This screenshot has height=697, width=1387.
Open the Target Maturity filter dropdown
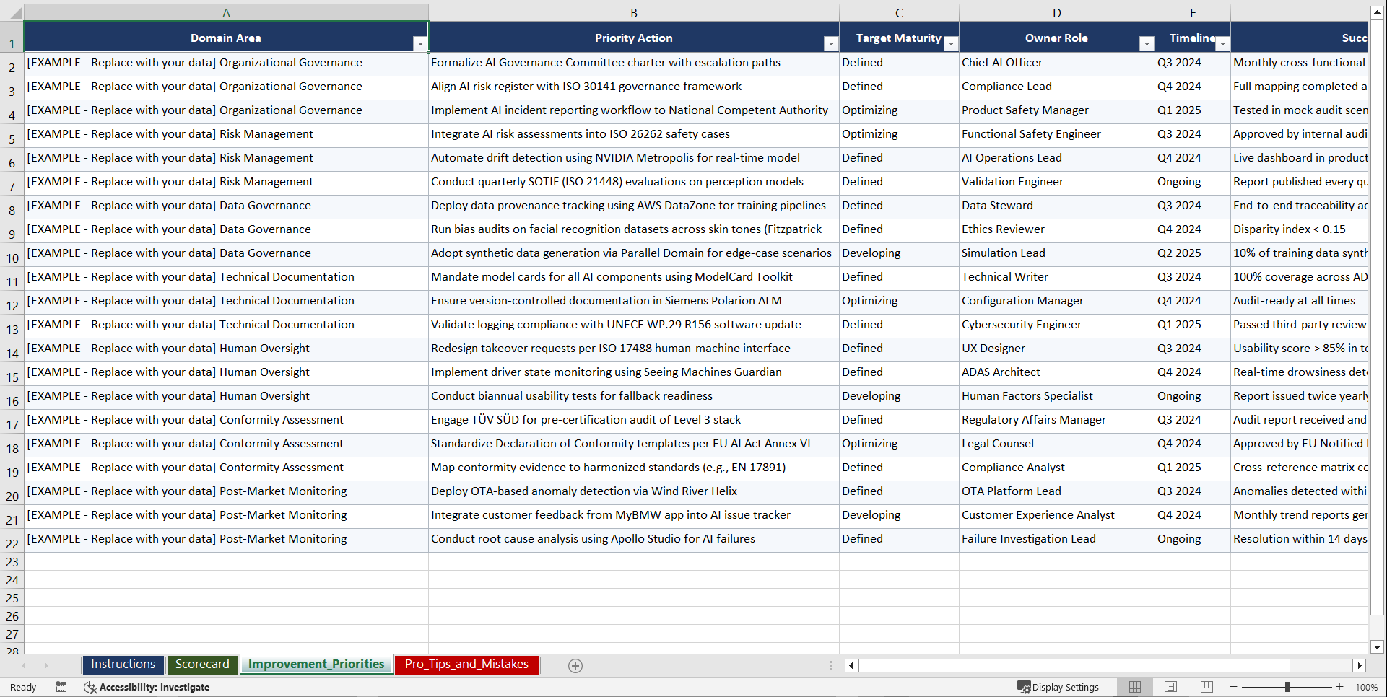951,43
